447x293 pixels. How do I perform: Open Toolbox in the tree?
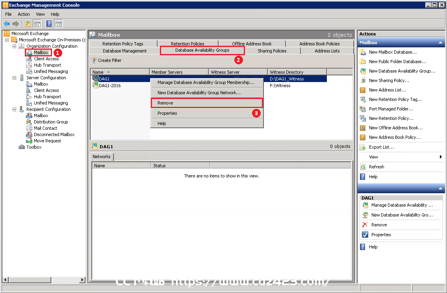tap(34, 147)
